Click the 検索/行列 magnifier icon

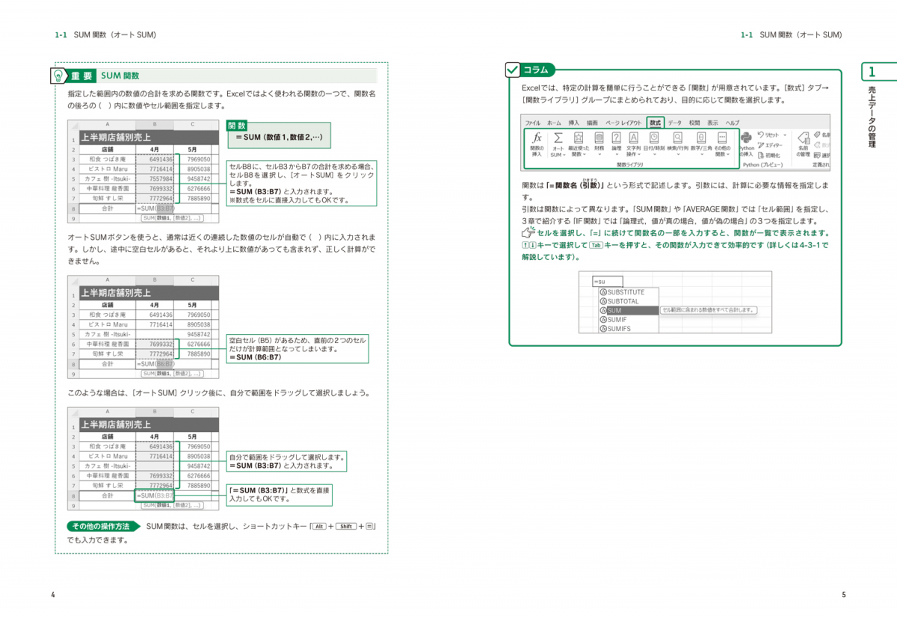point(677,139)
